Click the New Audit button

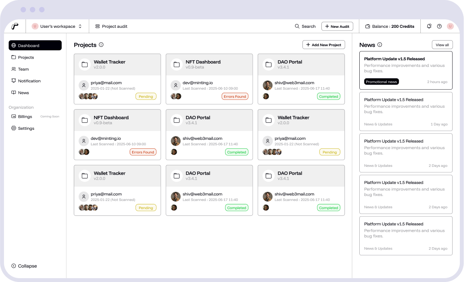click(x=337, y=26)
